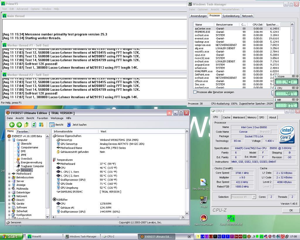300x240 pixels.
Task: Expand the Betriebssystem tree node
Action: 9,178
